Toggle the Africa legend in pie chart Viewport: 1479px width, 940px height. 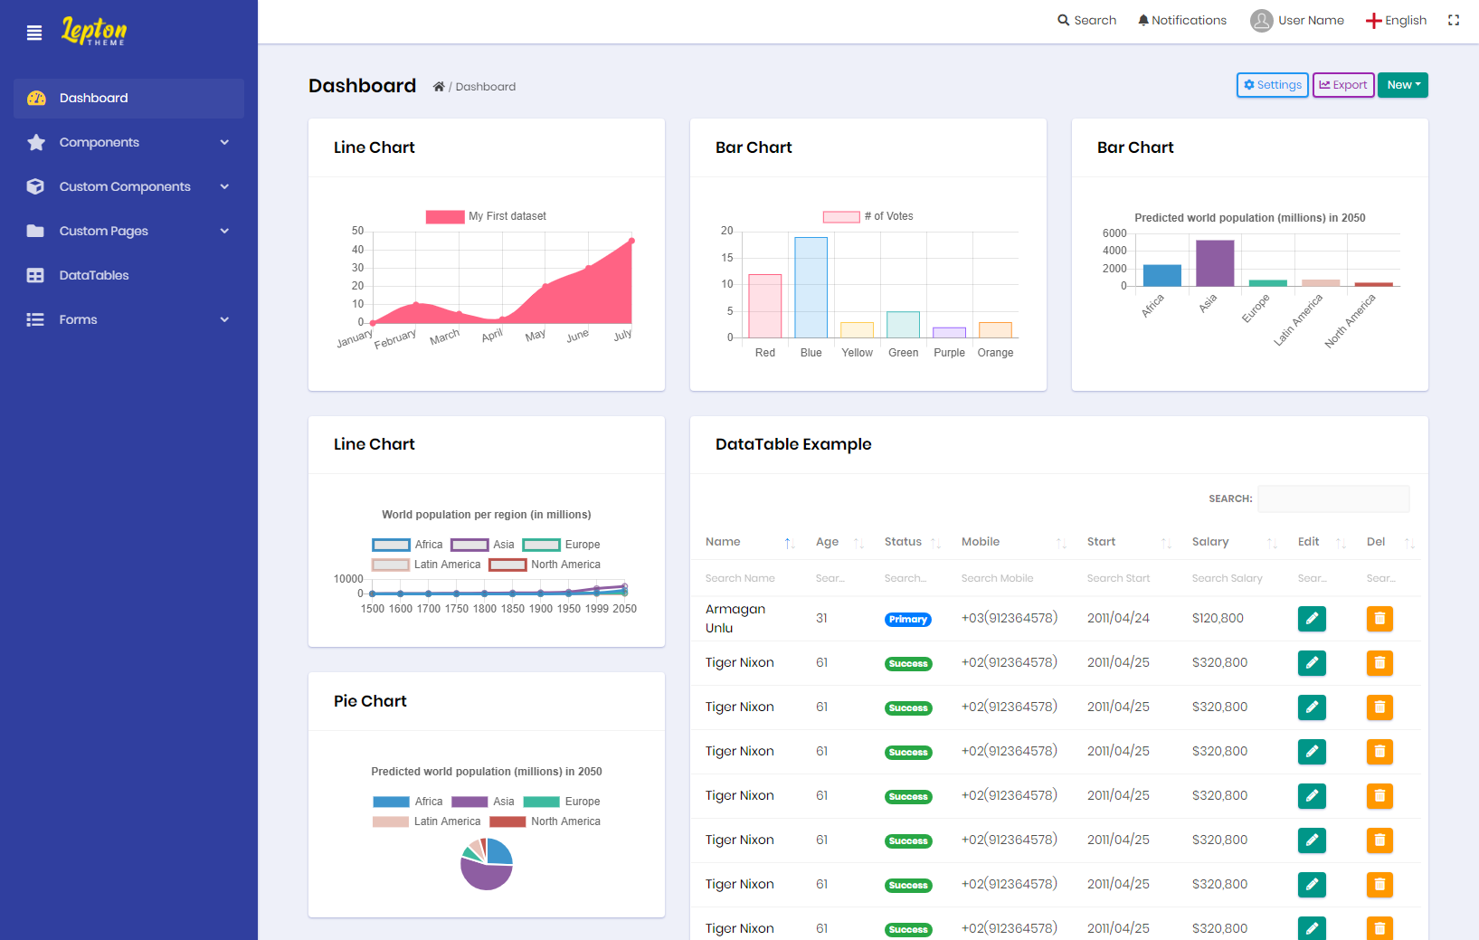point(391,802)
